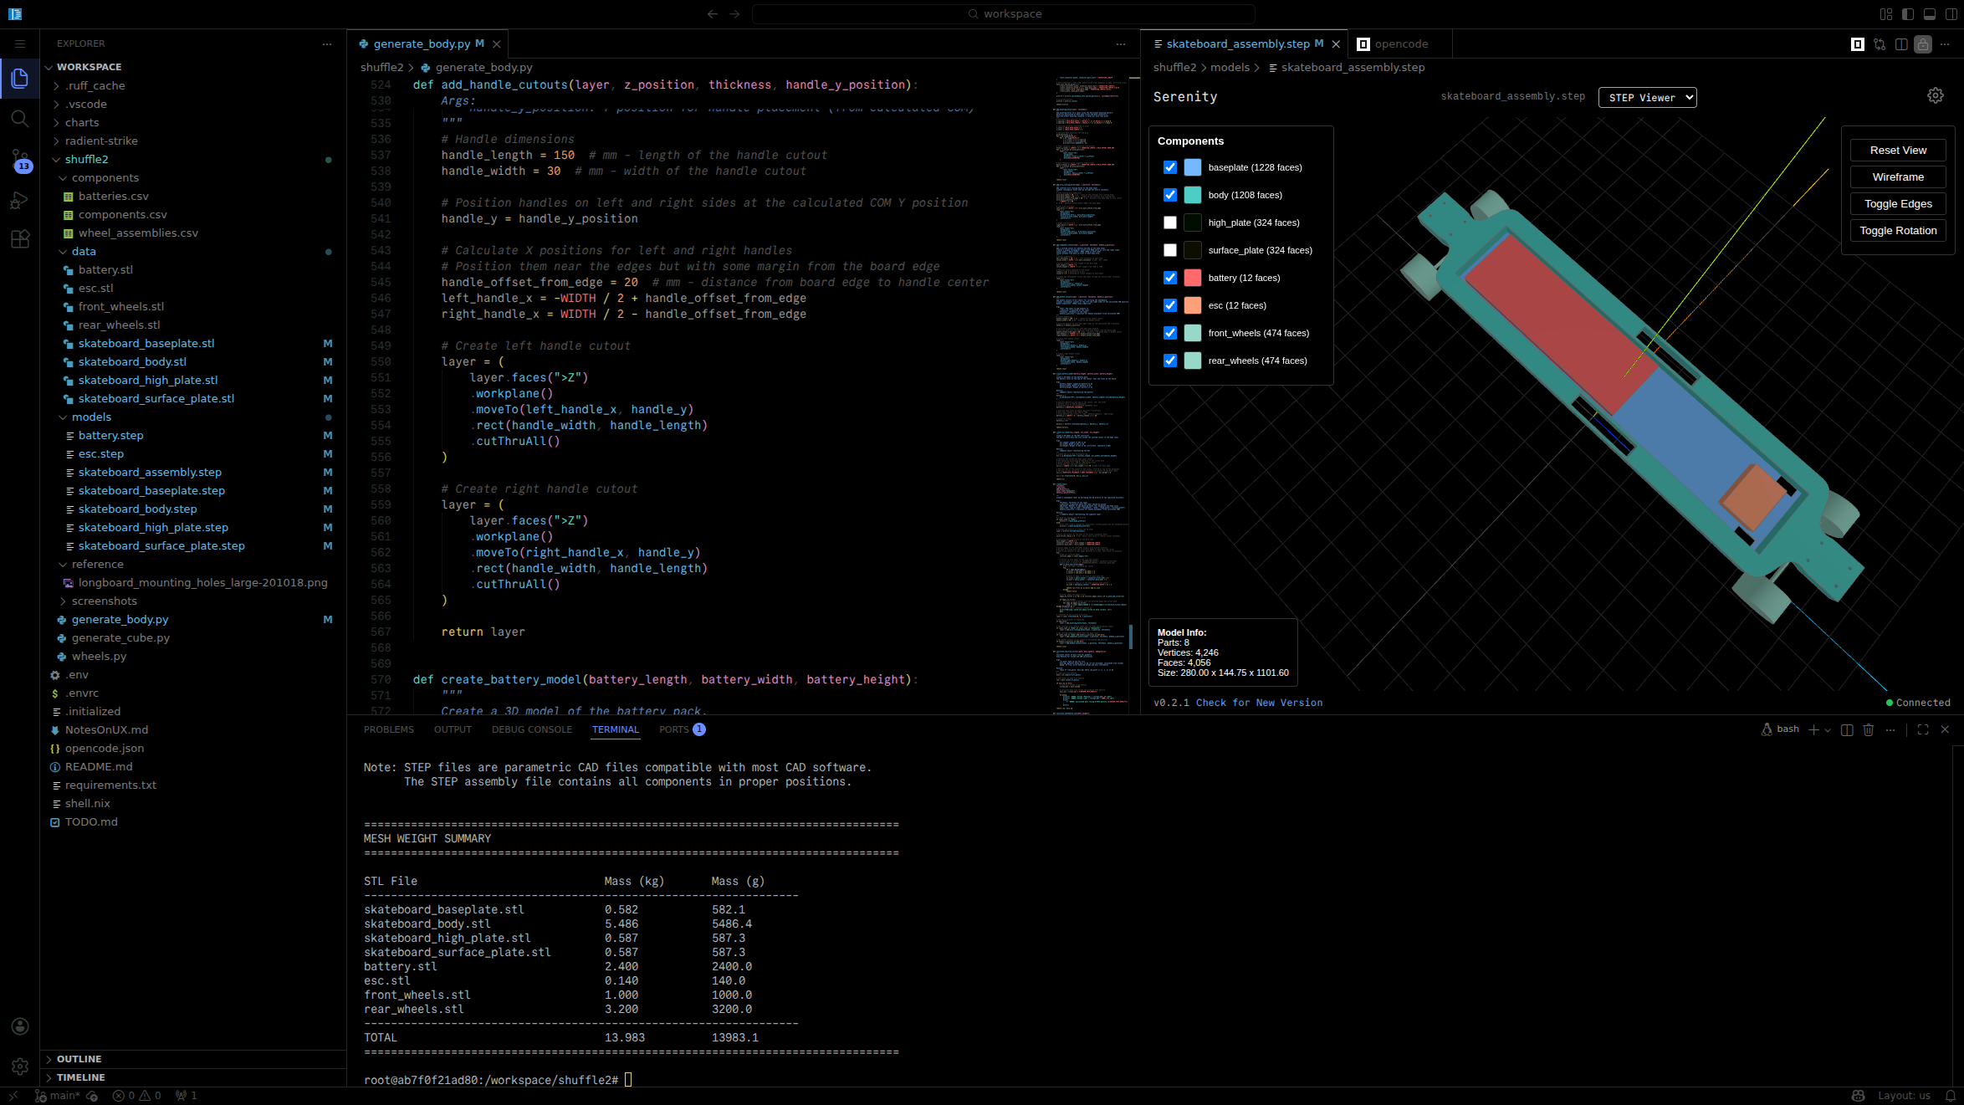Create a new terminal with the plus icon
This screenshot has width=1964, height=1105.
pyautogui.click(x=1812, y=729)
